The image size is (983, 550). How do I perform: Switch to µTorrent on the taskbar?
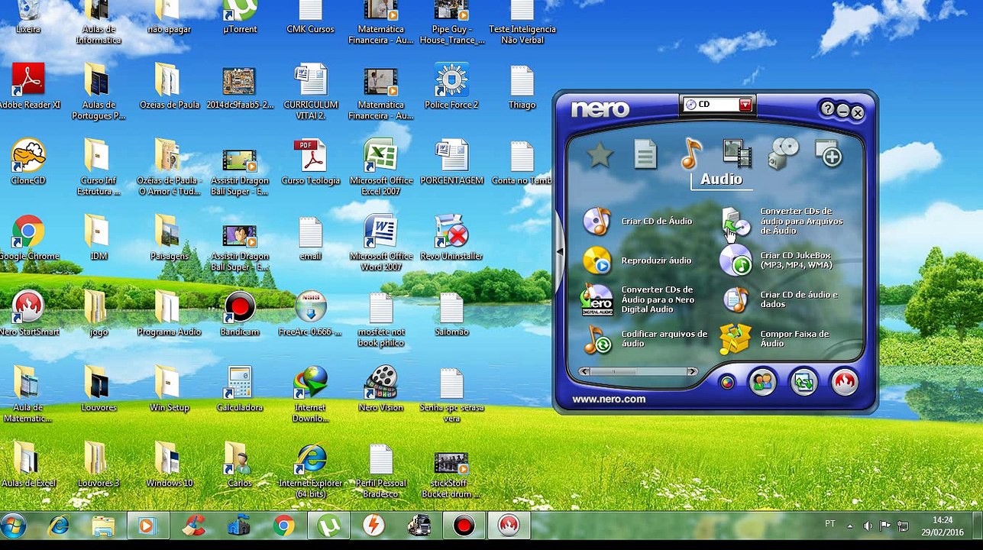point(329,526)
